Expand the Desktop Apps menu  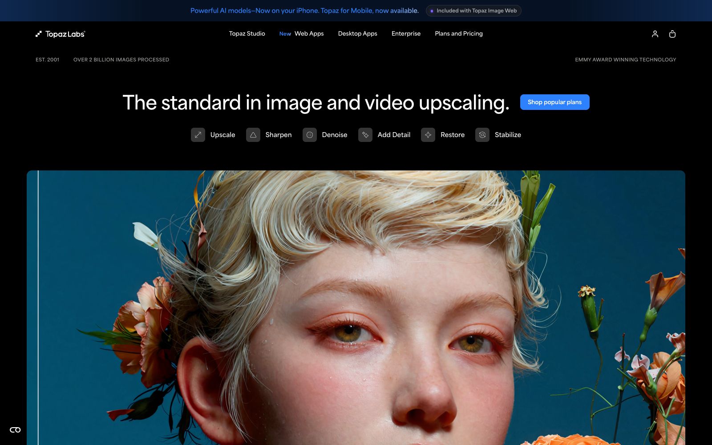tap(358, 34)
